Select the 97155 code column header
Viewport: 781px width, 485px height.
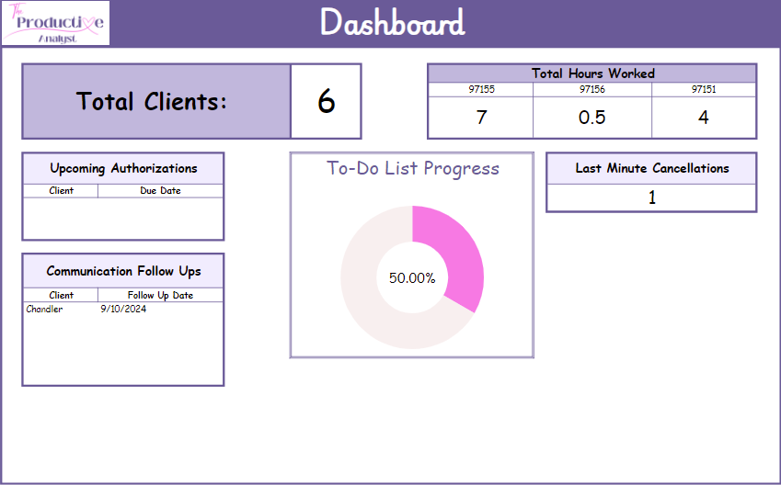click(481, 89)
